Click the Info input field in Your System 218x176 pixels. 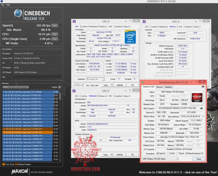37,77
